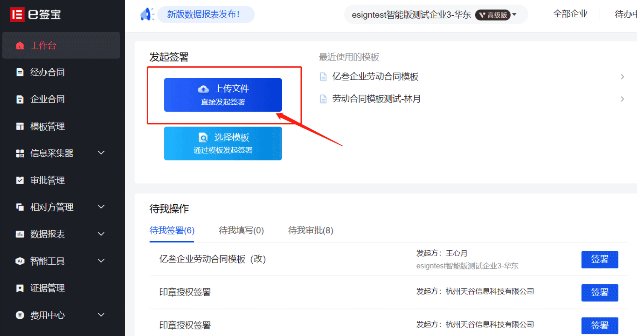Switch to 待我填写(0) tab
The width and height of the screenshot is (637, 336).
tap(241, 230)
